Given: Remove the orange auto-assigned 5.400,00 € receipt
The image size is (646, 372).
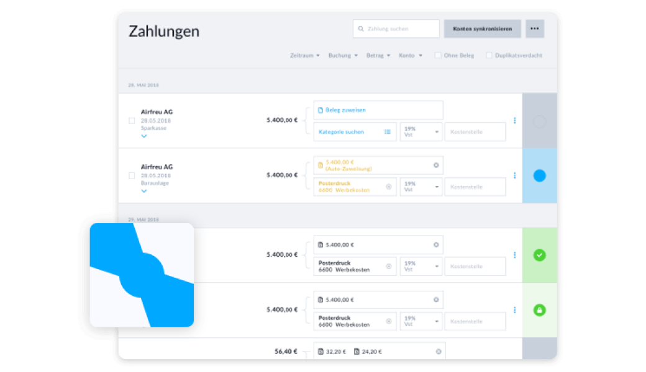Looking at the screenshot, I should pyautogui.click(x=436, y=165).
